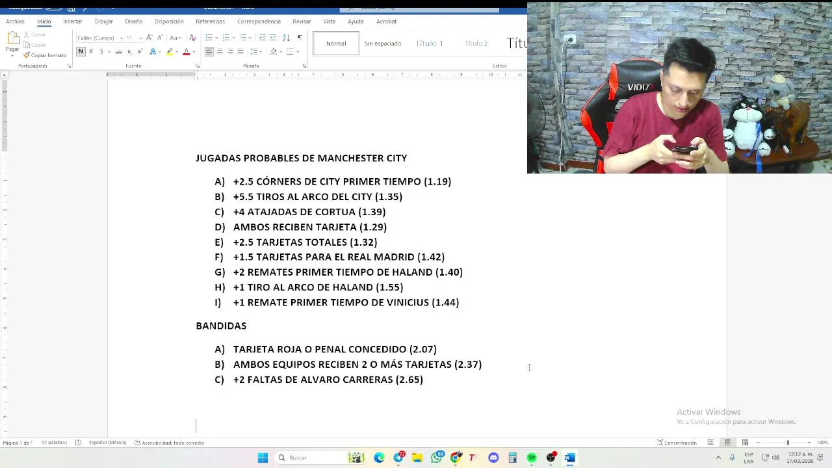Open the Aa change case dropdown
Image resolution: width=832 pixels, height=468 pixels.
(175, 37)
